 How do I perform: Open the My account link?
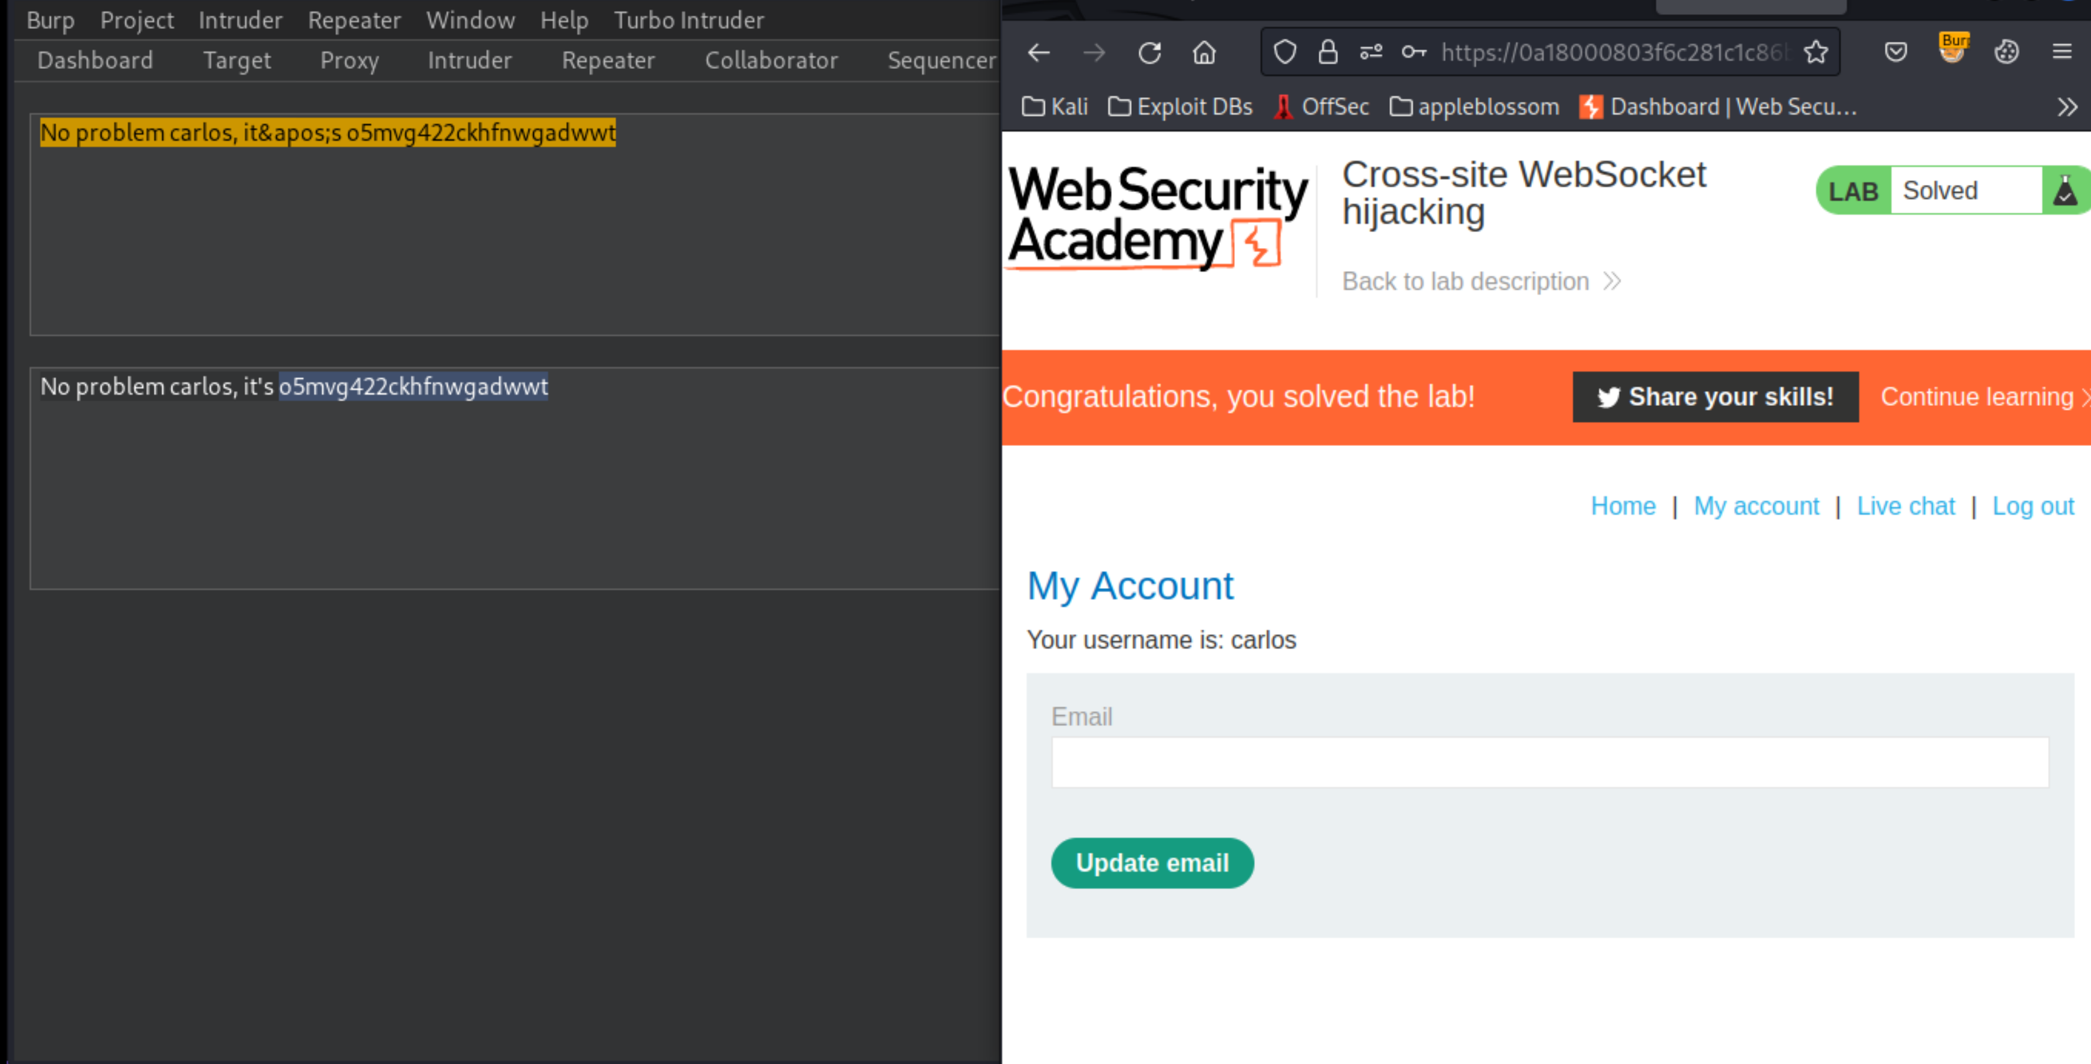coord(1756,507)
